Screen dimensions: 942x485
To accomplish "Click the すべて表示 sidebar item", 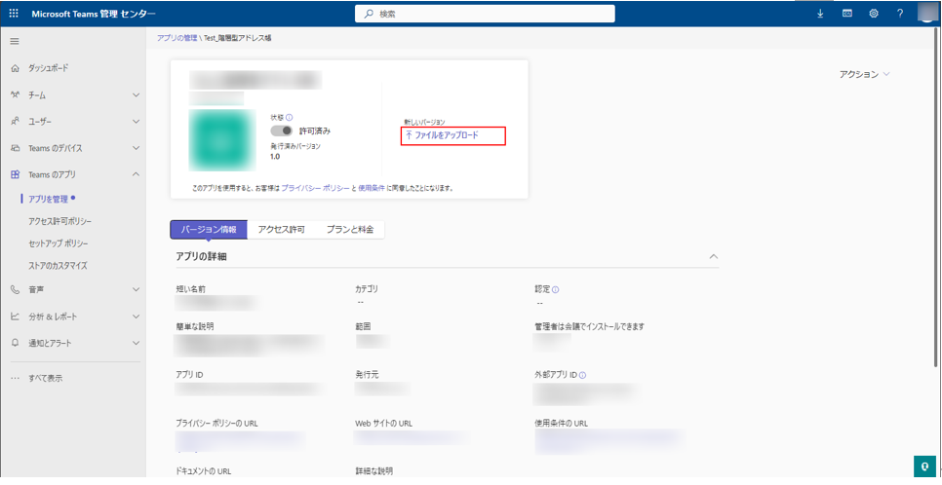I will 45,378.
